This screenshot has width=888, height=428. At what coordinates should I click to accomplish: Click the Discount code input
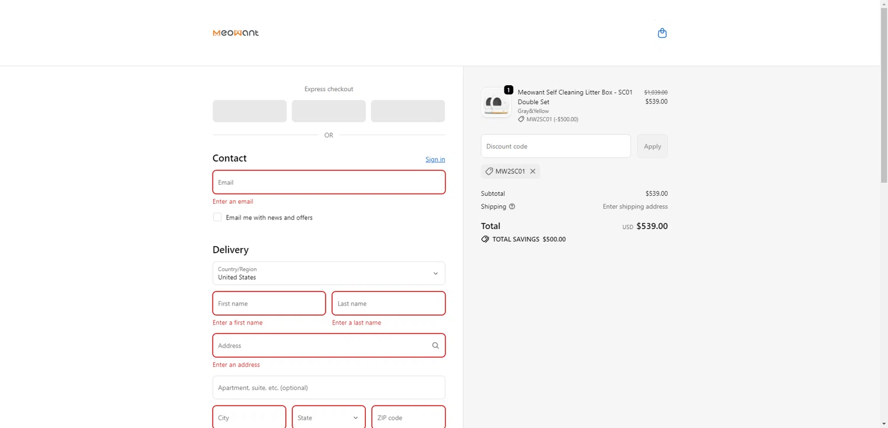(556, 146)
